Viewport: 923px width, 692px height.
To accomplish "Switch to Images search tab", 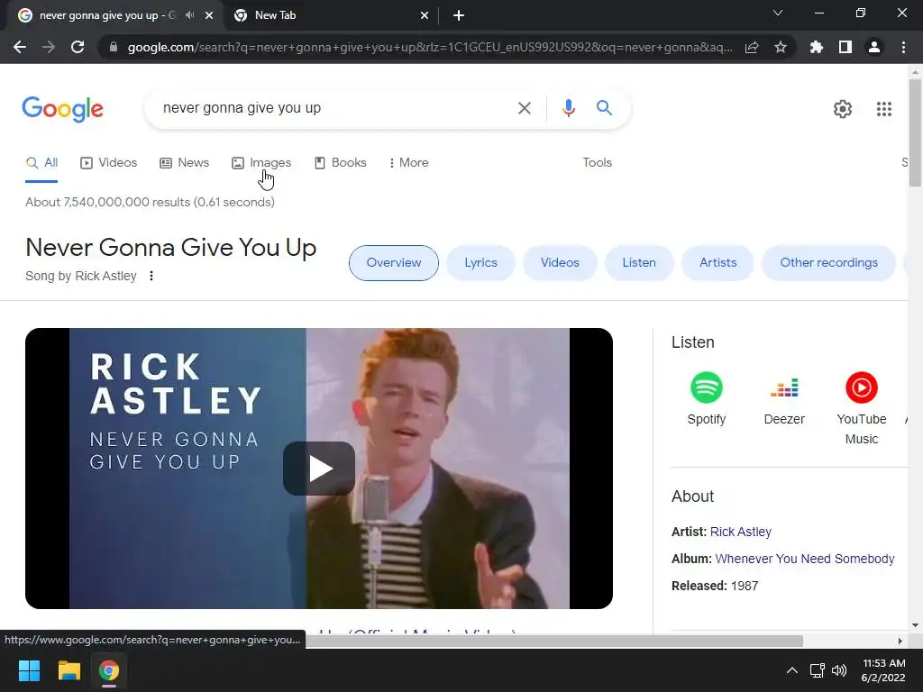I will [x=261, y=163].
